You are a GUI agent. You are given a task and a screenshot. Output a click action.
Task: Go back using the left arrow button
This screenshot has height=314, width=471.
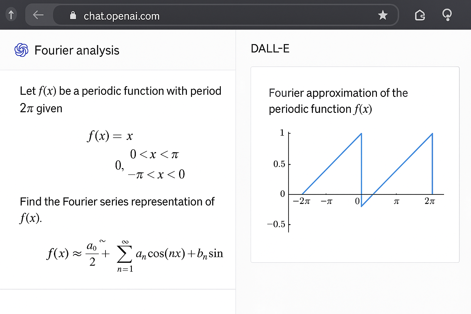click(38, 15)
